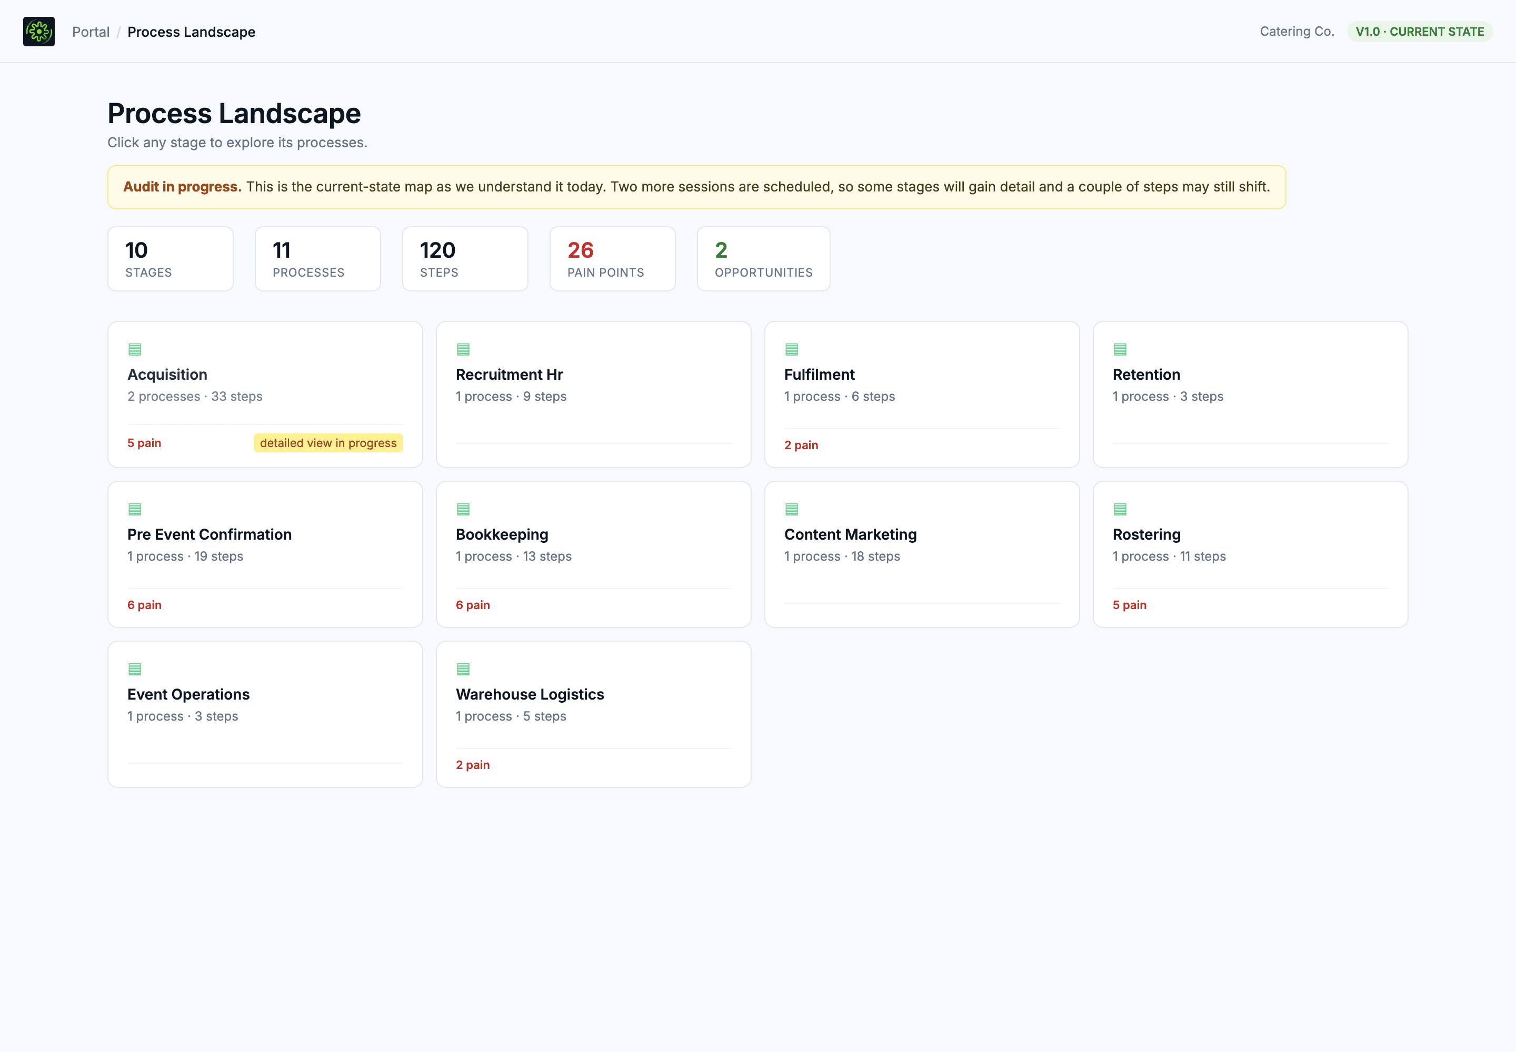This screenshot has height=1052, width=1516.
Task: Click the 10 Stages stat tile
Action: (170, 259)
